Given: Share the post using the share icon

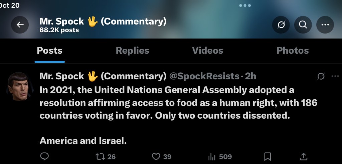Looking at the screenshot, I should [303, 156].
